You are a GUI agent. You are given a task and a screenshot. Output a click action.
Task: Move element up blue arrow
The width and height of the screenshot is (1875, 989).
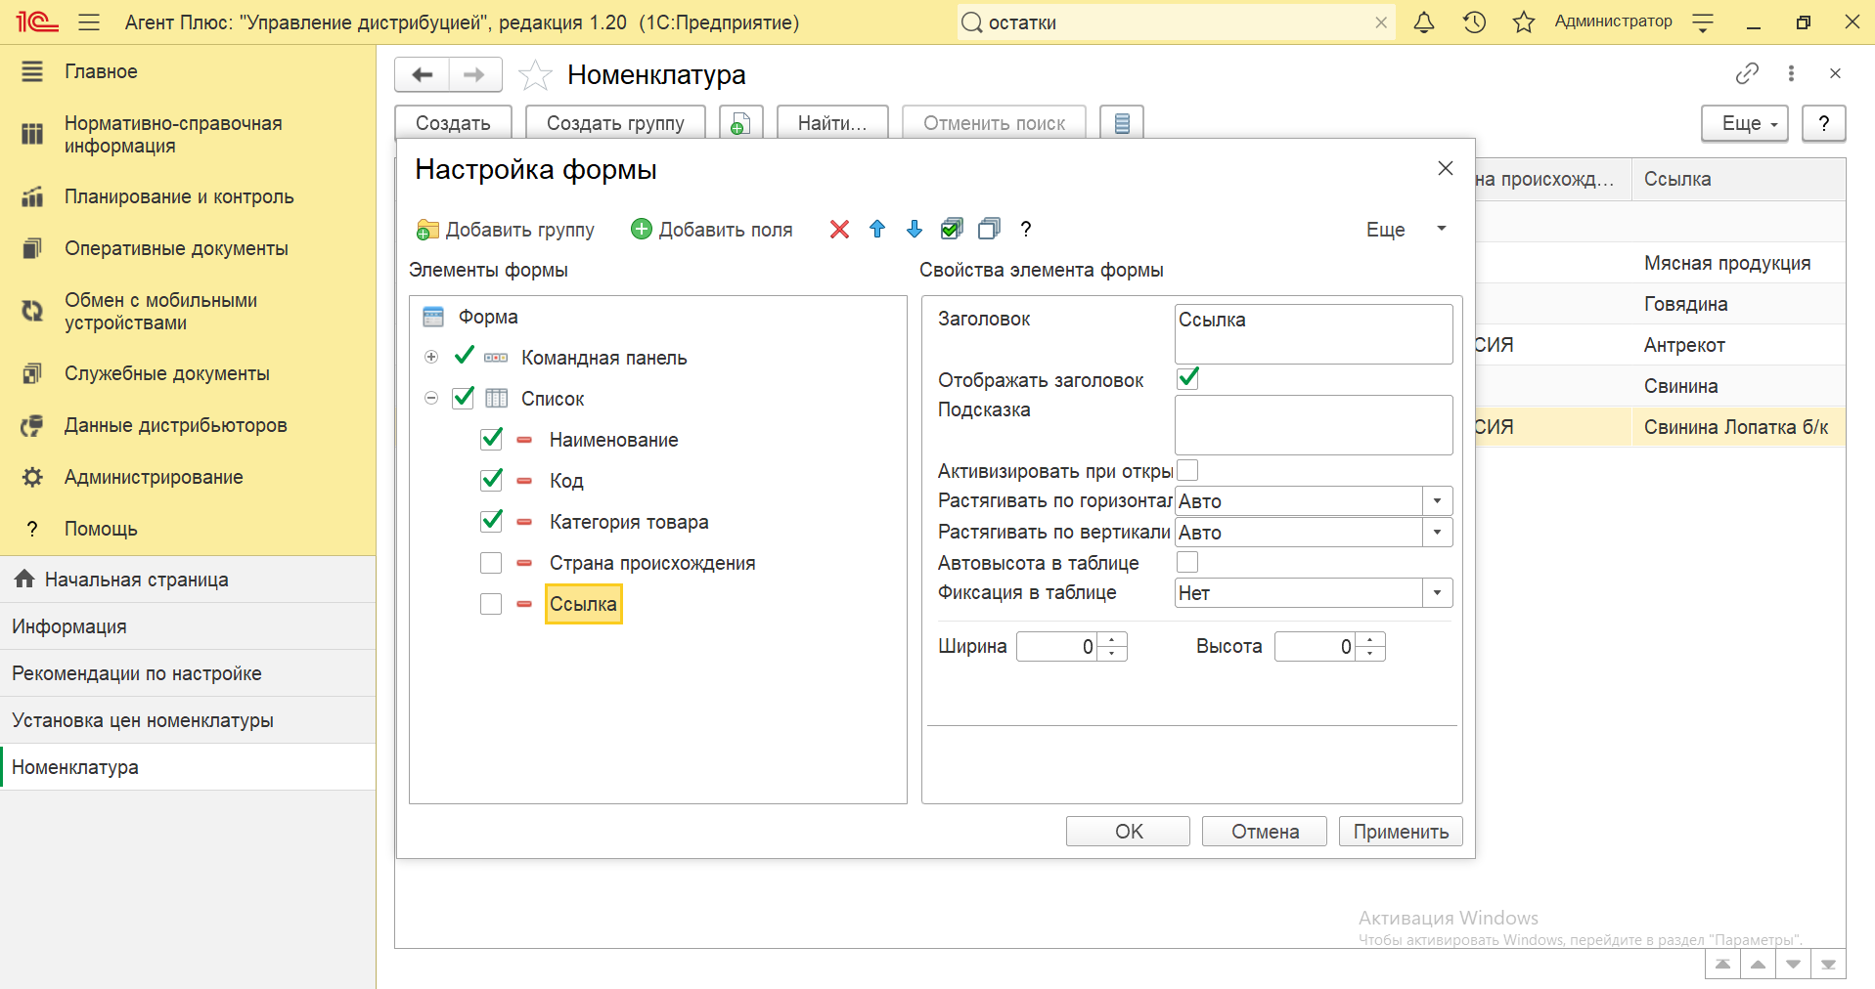[877, 229]
